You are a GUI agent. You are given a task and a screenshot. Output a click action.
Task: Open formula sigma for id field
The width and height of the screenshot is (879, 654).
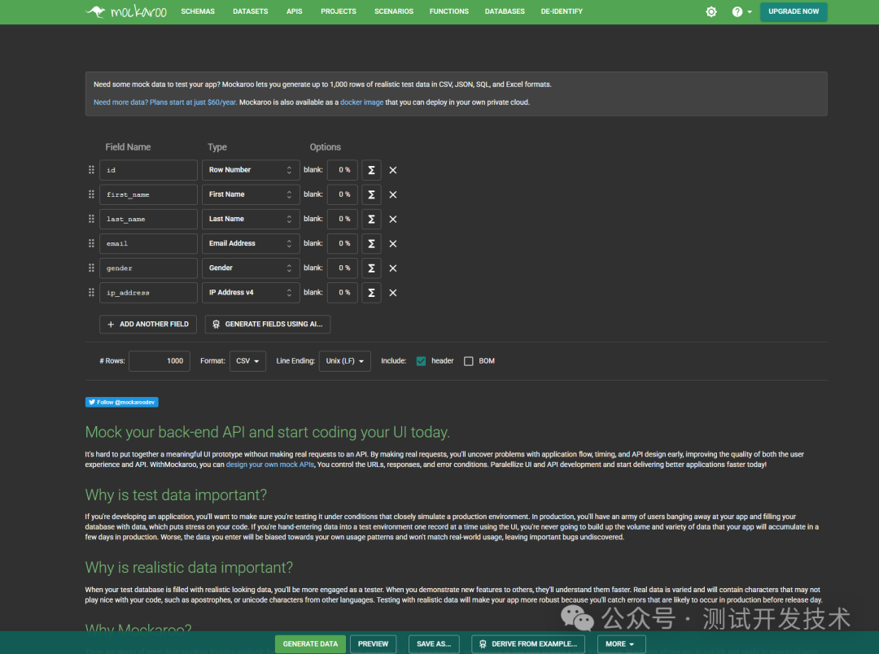(371, 170)
